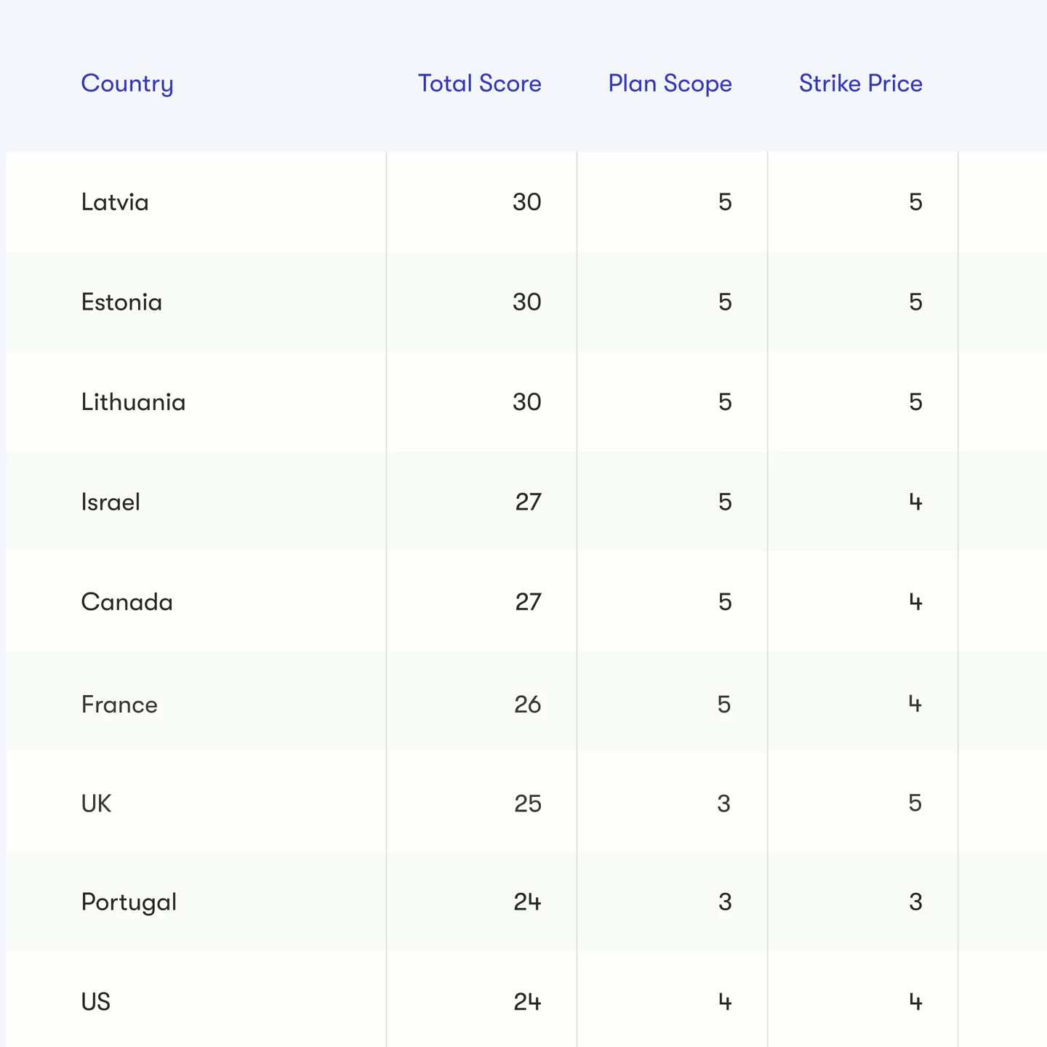Click US's Plan Scope value 4

tap(725, 1003)
